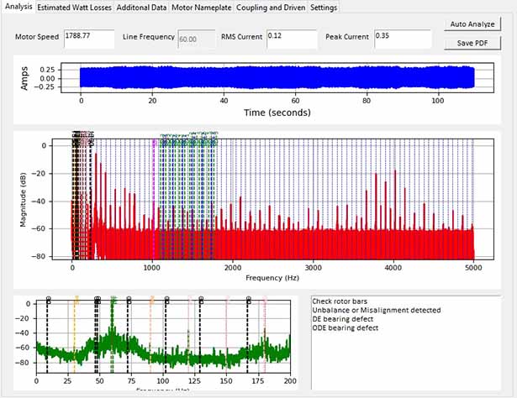
Task: Select 'ODE bearing defect' result line
Action: (345, 327)
